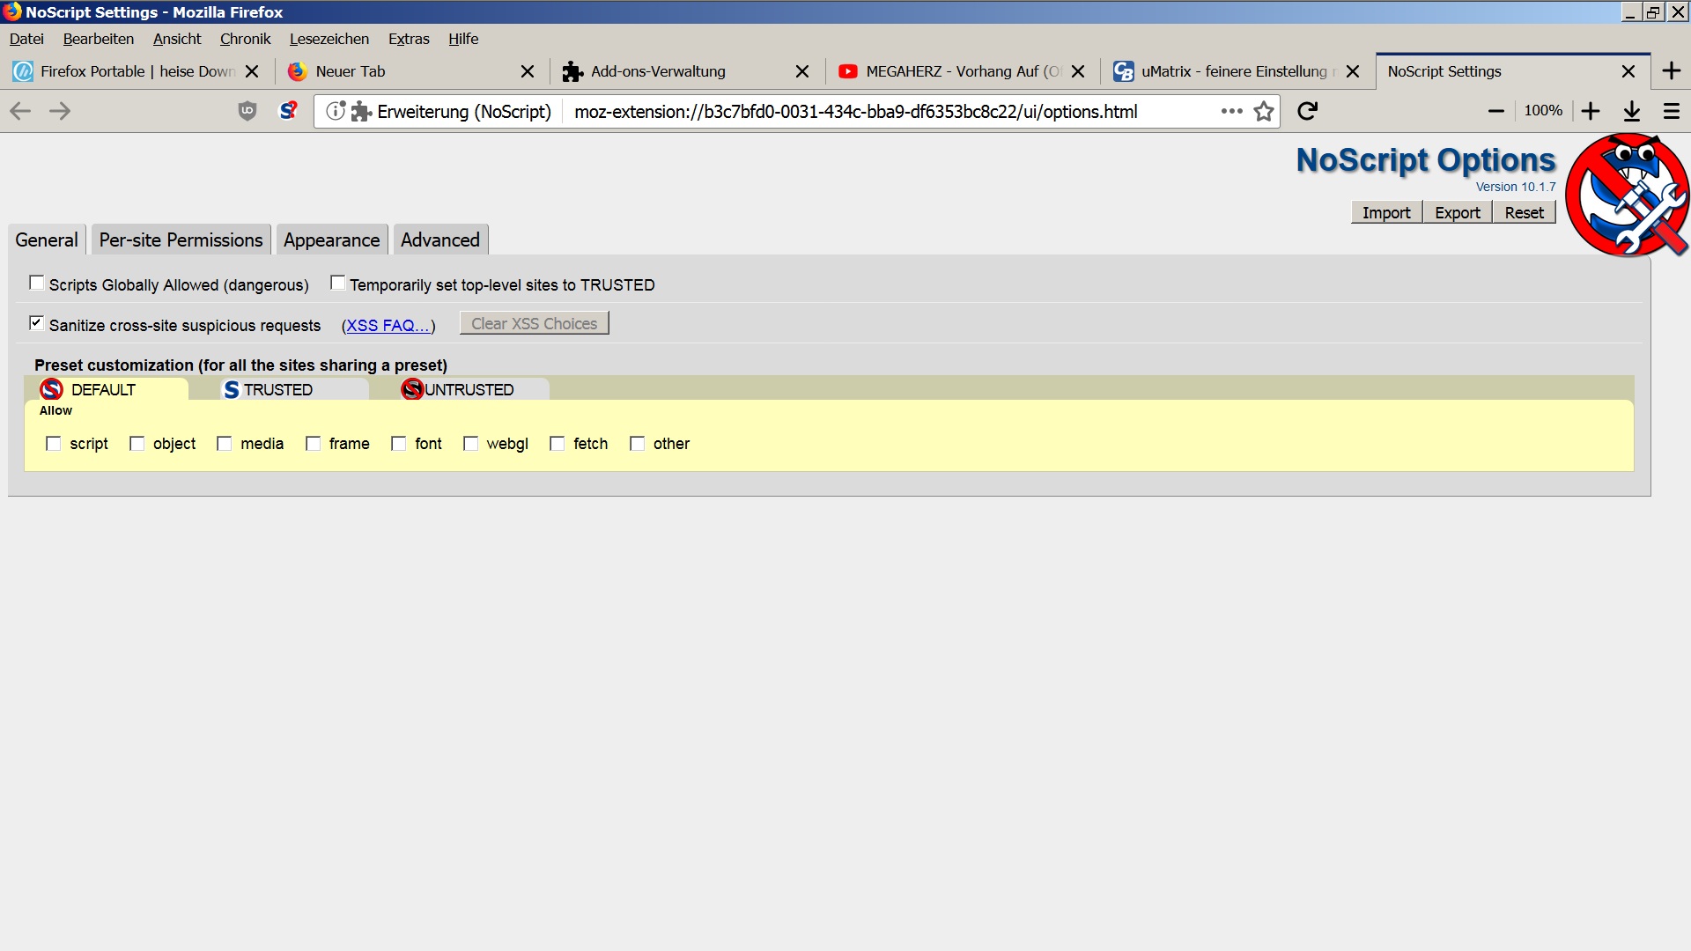1691x951 pixels.
Task: Select the TRUSTED preset tab
Action: [294, 389]
